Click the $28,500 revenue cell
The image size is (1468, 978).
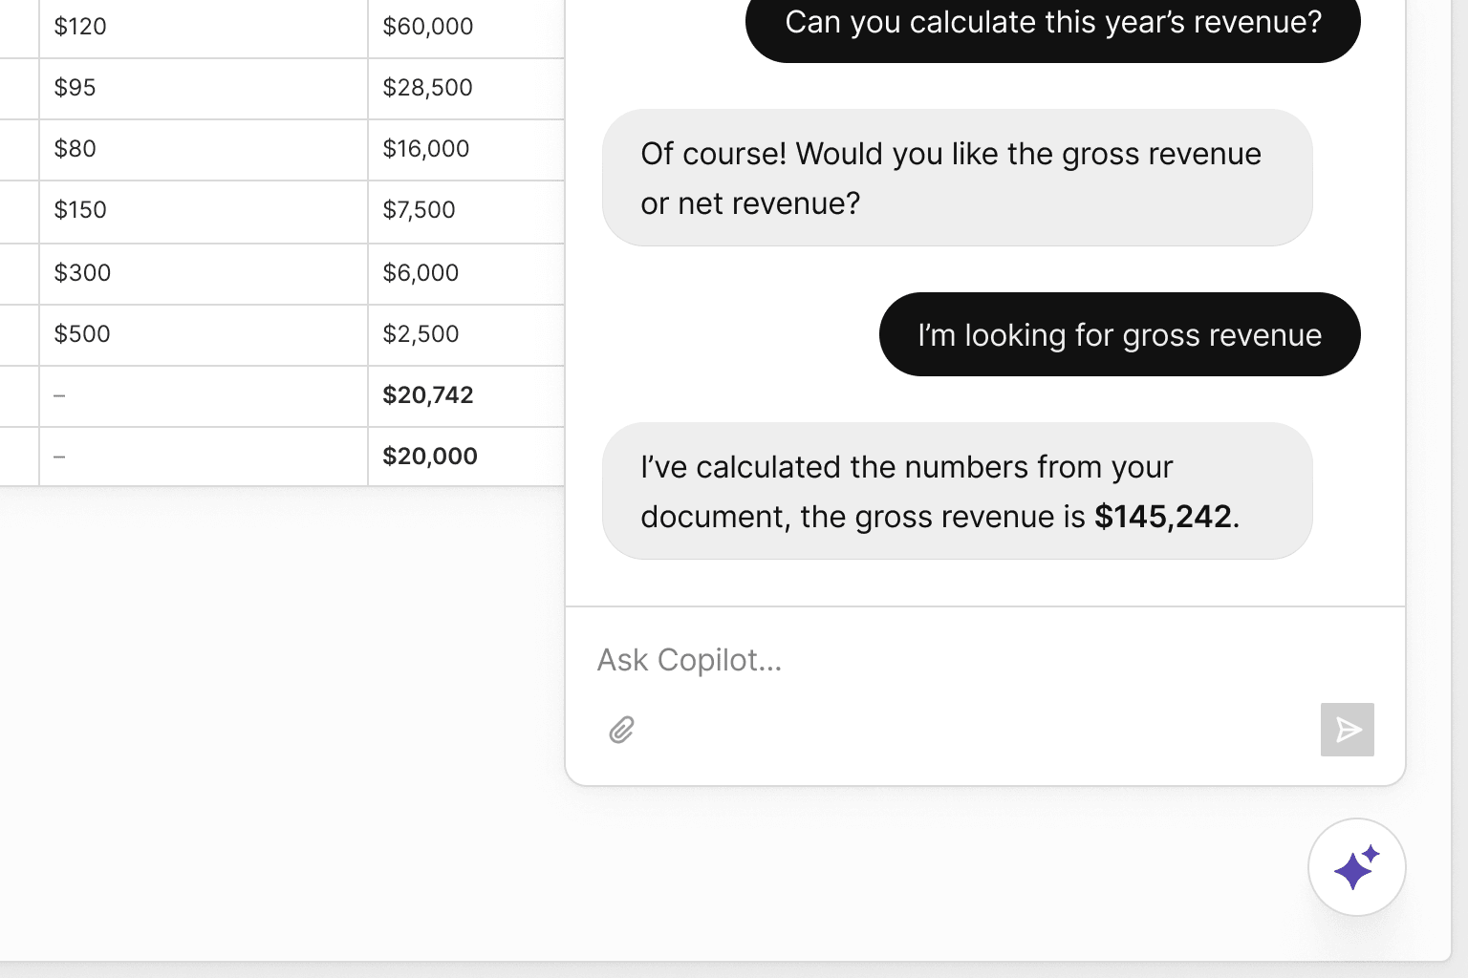[x=428, y=87]
